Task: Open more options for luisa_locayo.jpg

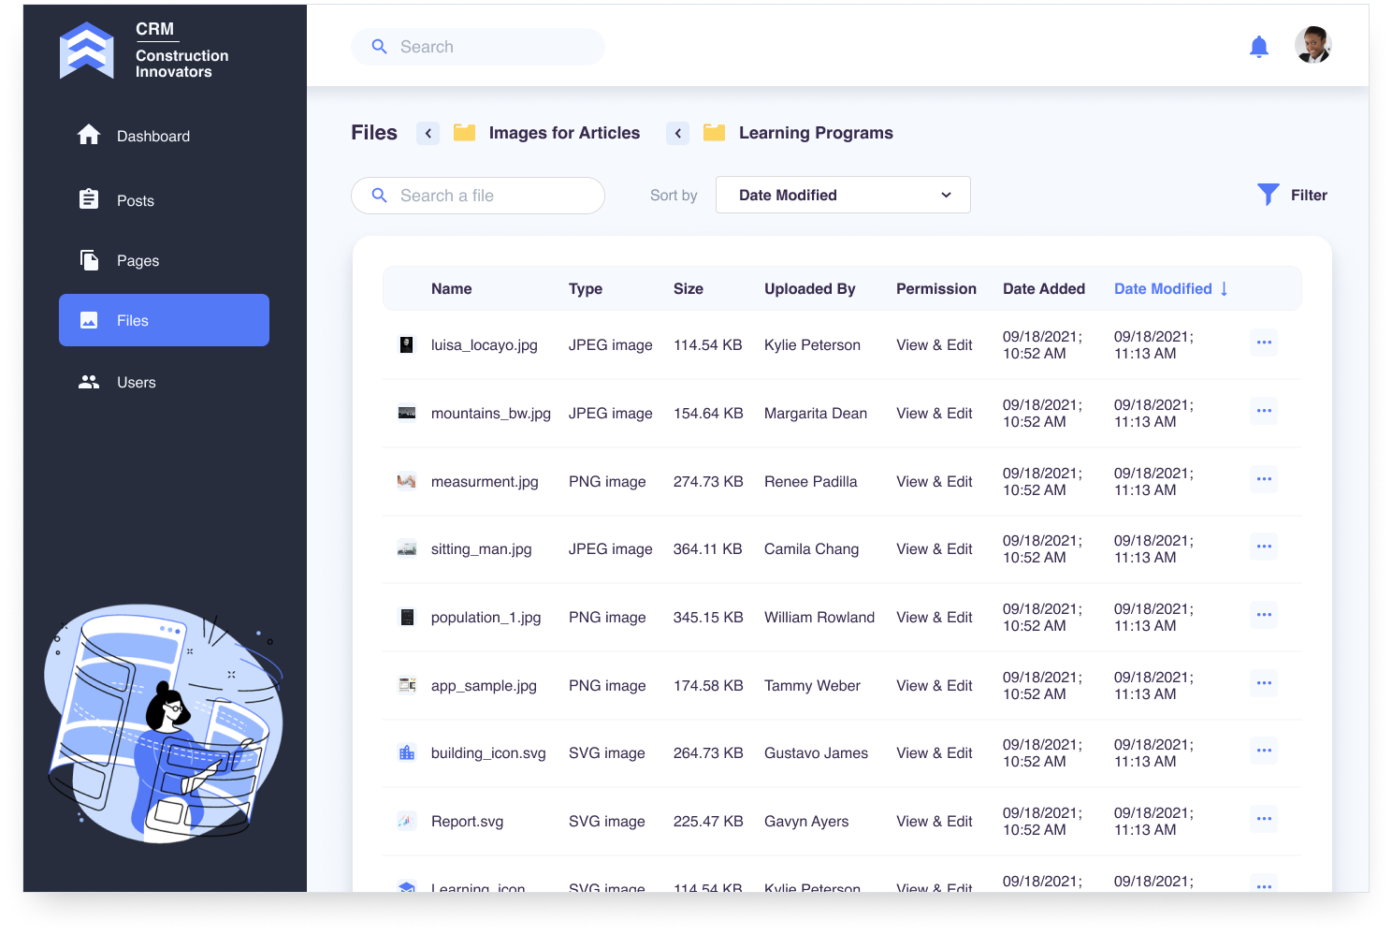Action: 1264,343
